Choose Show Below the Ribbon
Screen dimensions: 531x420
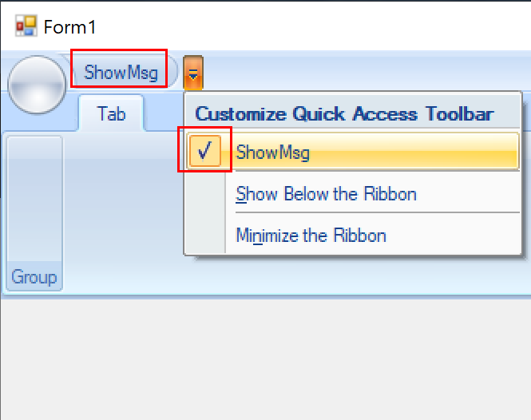point(326,194)
